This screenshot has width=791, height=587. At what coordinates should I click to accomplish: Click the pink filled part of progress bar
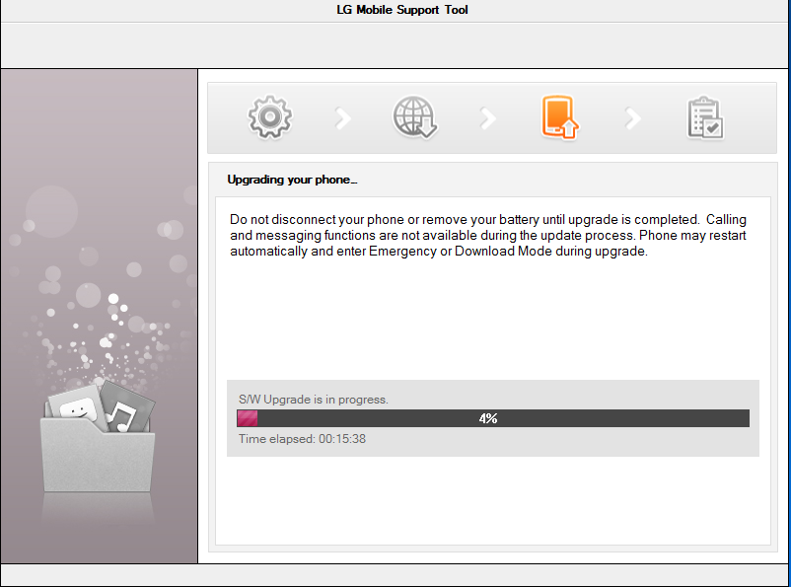point(248,418)
